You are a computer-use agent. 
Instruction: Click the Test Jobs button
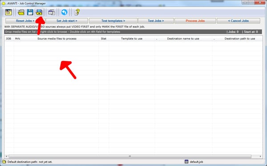point(156,21)
